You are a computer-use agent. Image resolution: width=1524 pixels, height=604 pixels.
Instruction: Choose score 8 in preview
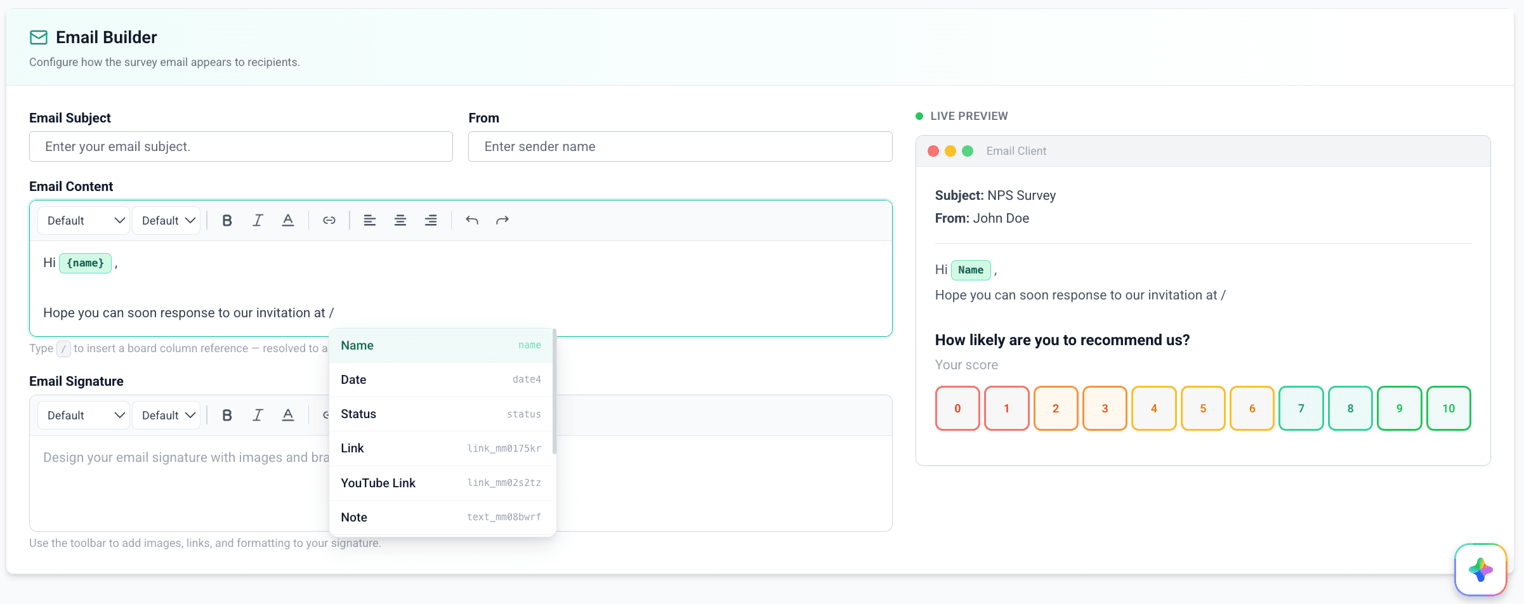pos(1350,408)
